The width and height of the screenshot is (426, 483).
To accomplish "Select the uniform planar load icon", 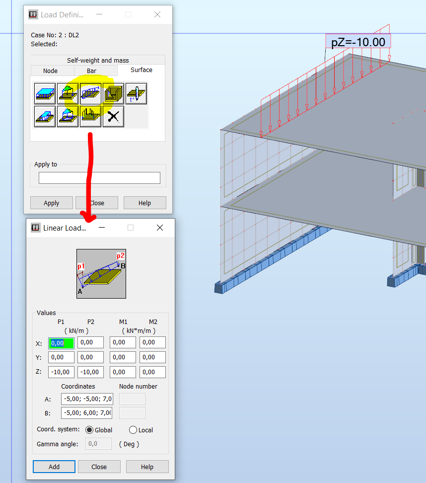I will pos(45,93).
